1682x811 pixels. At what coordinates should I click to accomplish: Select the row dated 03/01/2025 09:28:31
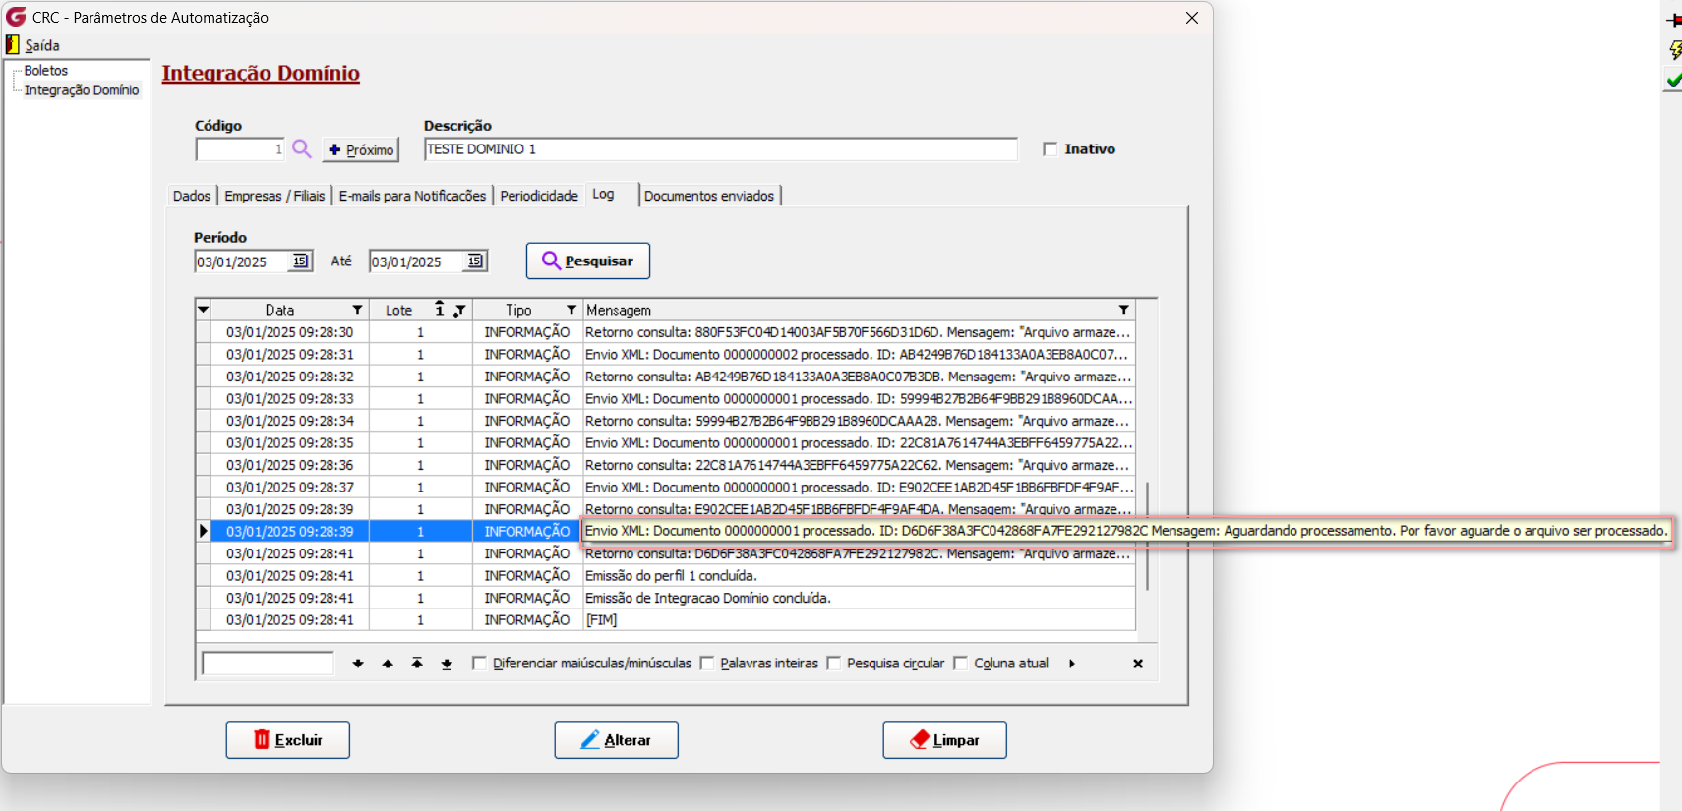click(666, 354)
